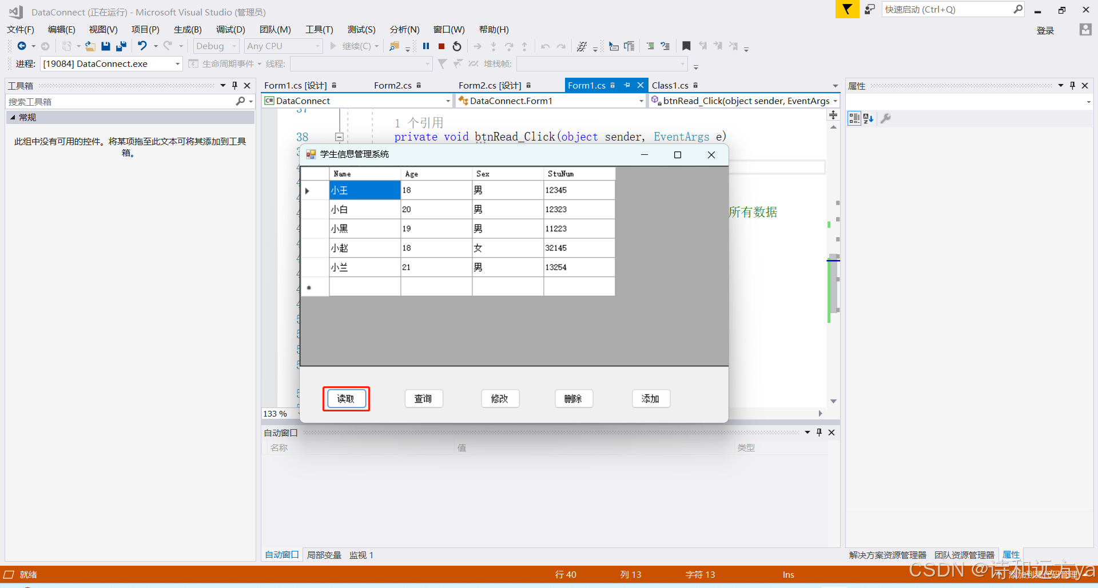The image size is (1098, 588).
Task: Click the split editor icon above the scrollbar
Action: 833,115
